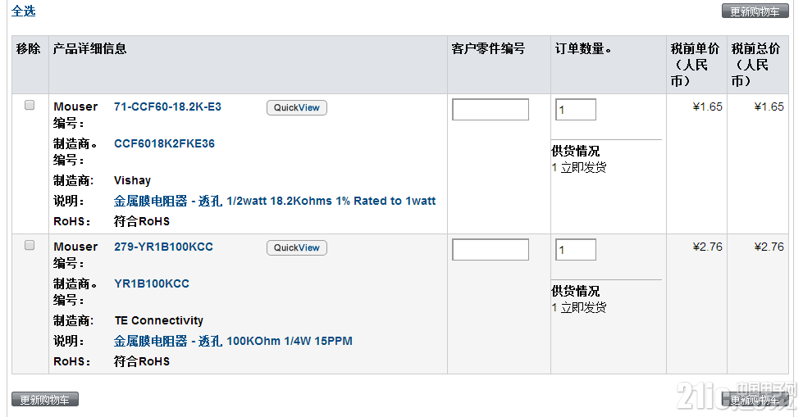The image size is (803, 417).
Task: Open Mouser part link 71-CCF60-18.2K-E3
Action: pyautogui.click(x=167, y=107)
